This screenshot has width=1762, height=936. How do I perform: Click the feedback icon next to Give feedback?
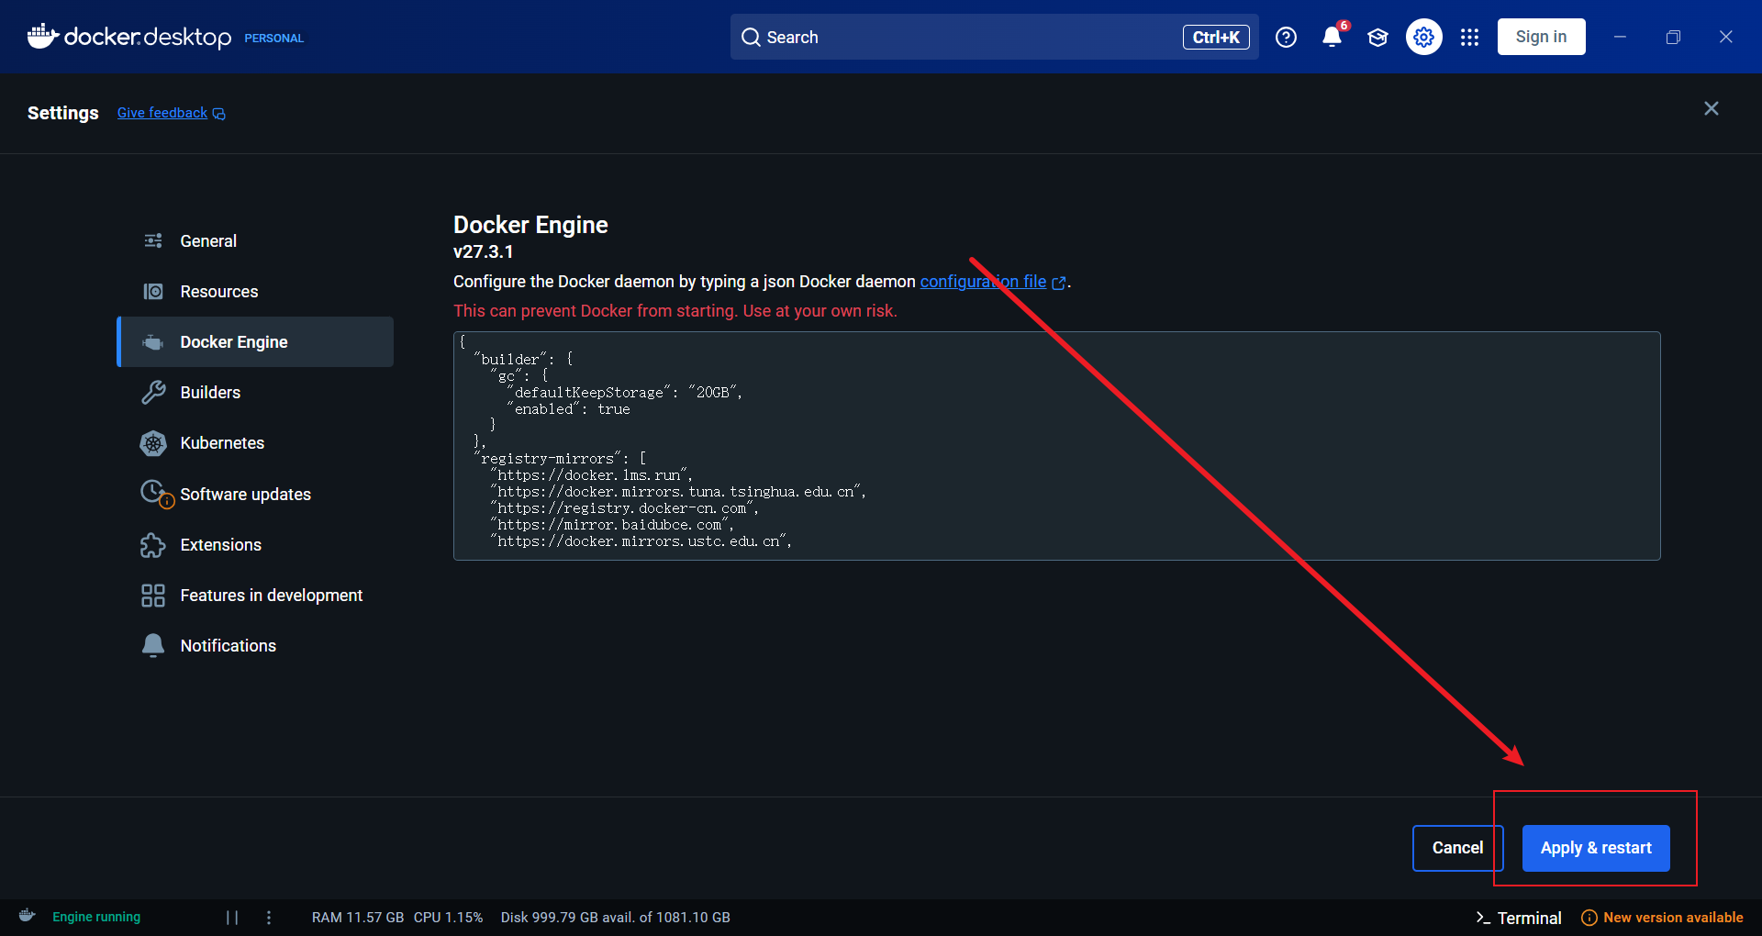click(219, 114)
